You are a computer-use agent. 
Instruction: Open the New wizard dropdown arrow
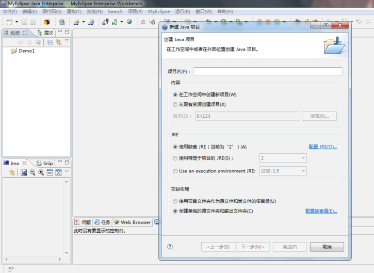[17, 22]
